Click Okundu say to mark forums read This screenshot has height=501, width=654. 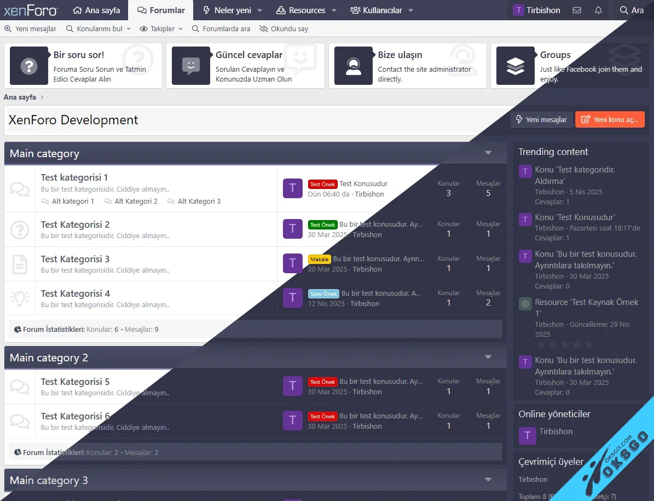coord(284,29)
